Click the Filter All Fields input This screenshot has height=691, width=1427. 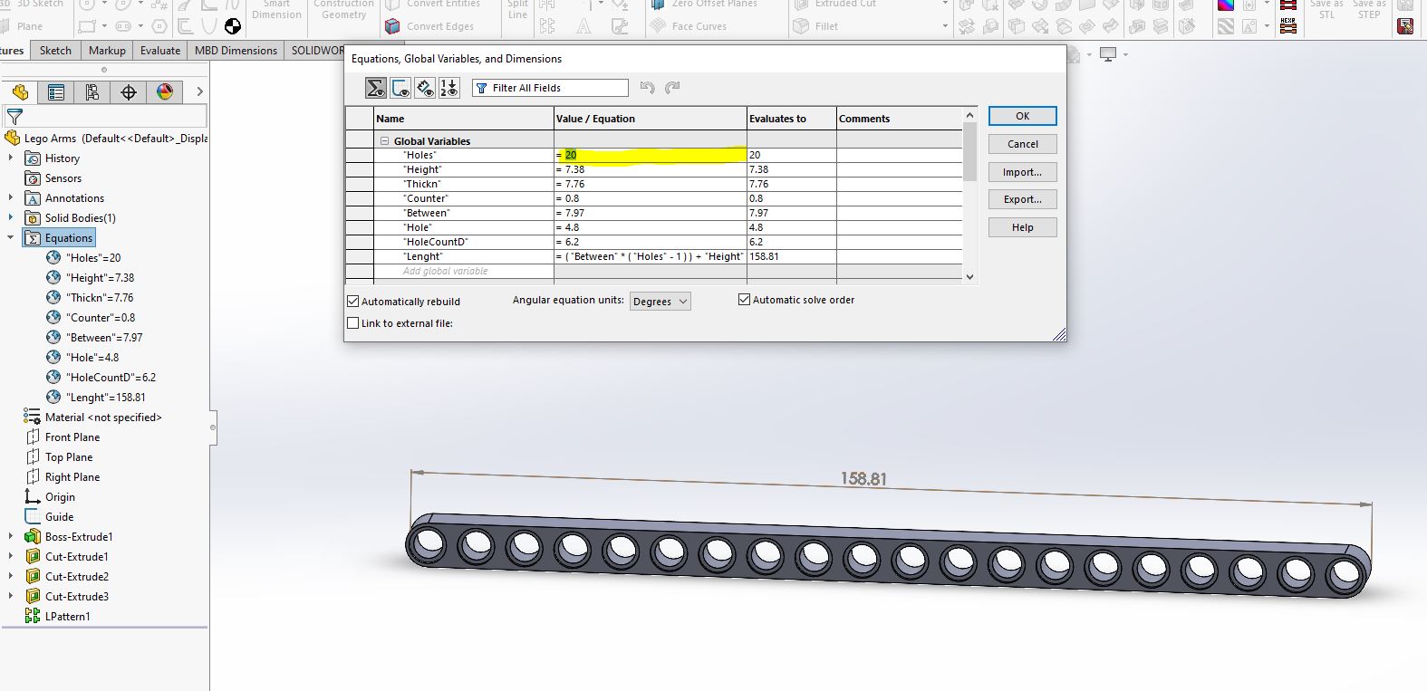(550, 88)
